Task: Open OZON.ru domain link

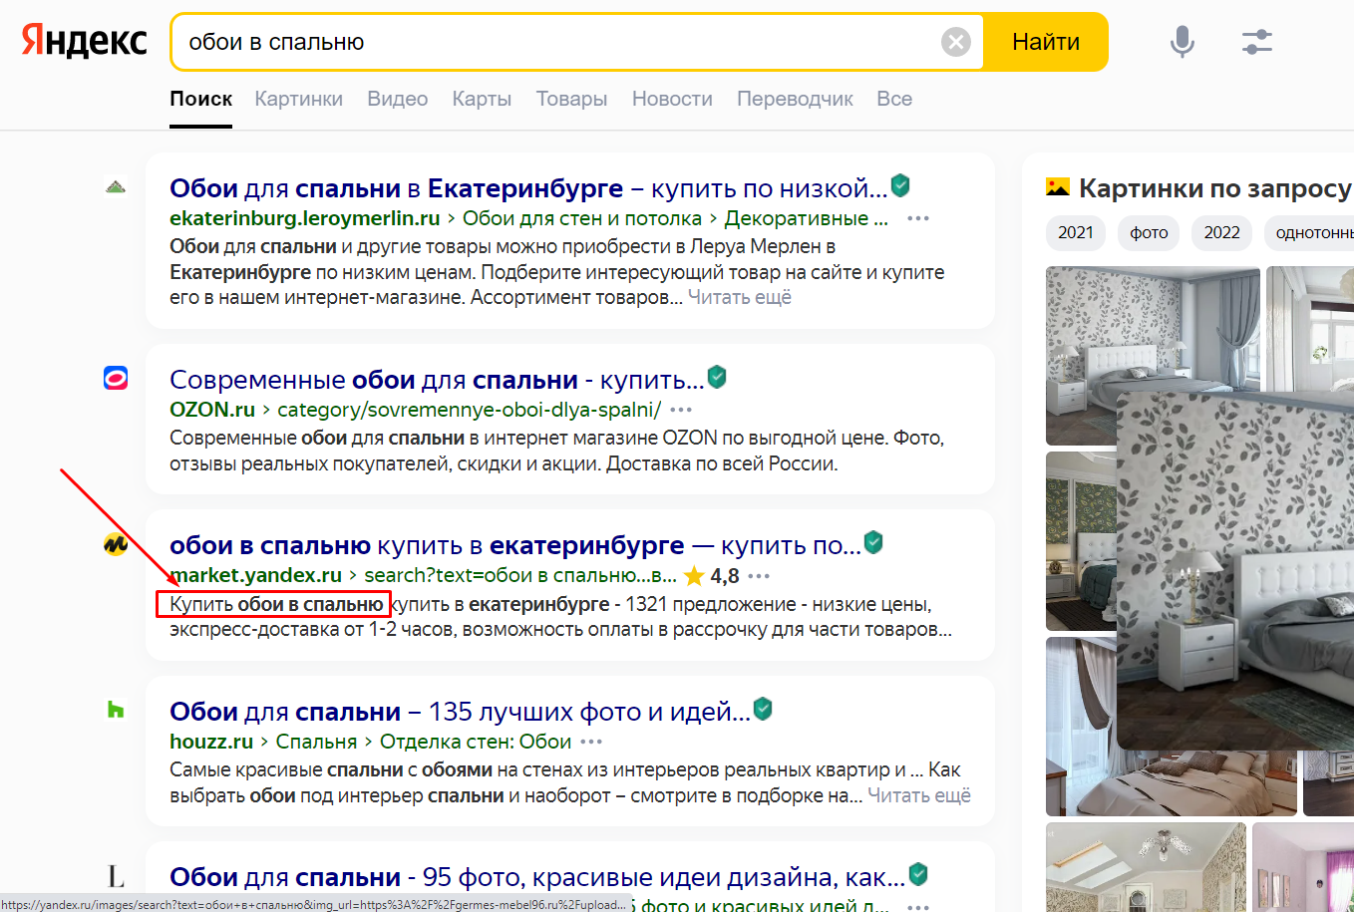Action: [212, 410]
